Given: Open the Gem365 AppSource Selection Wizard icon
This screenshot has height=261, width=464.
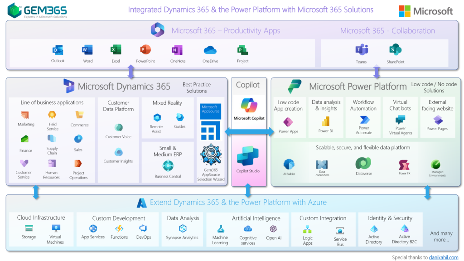Looking at the screenshot, I should pos(211,155).
